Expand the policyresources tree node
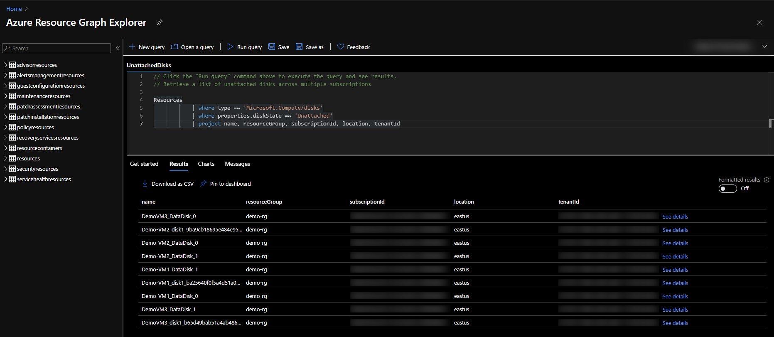 6,127
